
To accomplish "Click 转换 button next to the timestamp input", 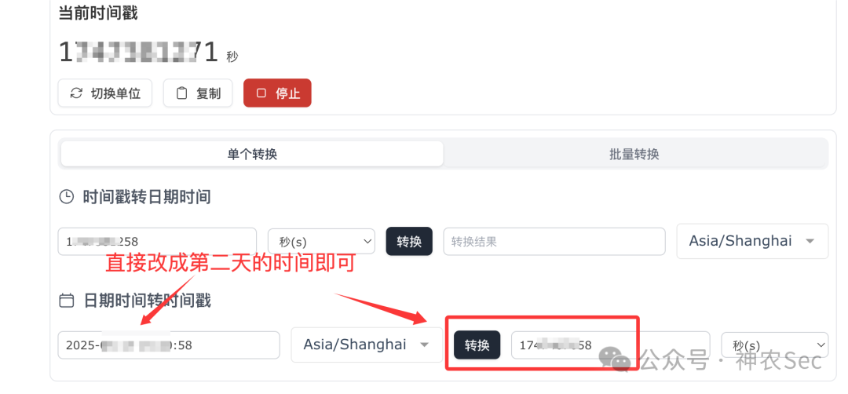I will pyautogui.click(x=409, y=241).
